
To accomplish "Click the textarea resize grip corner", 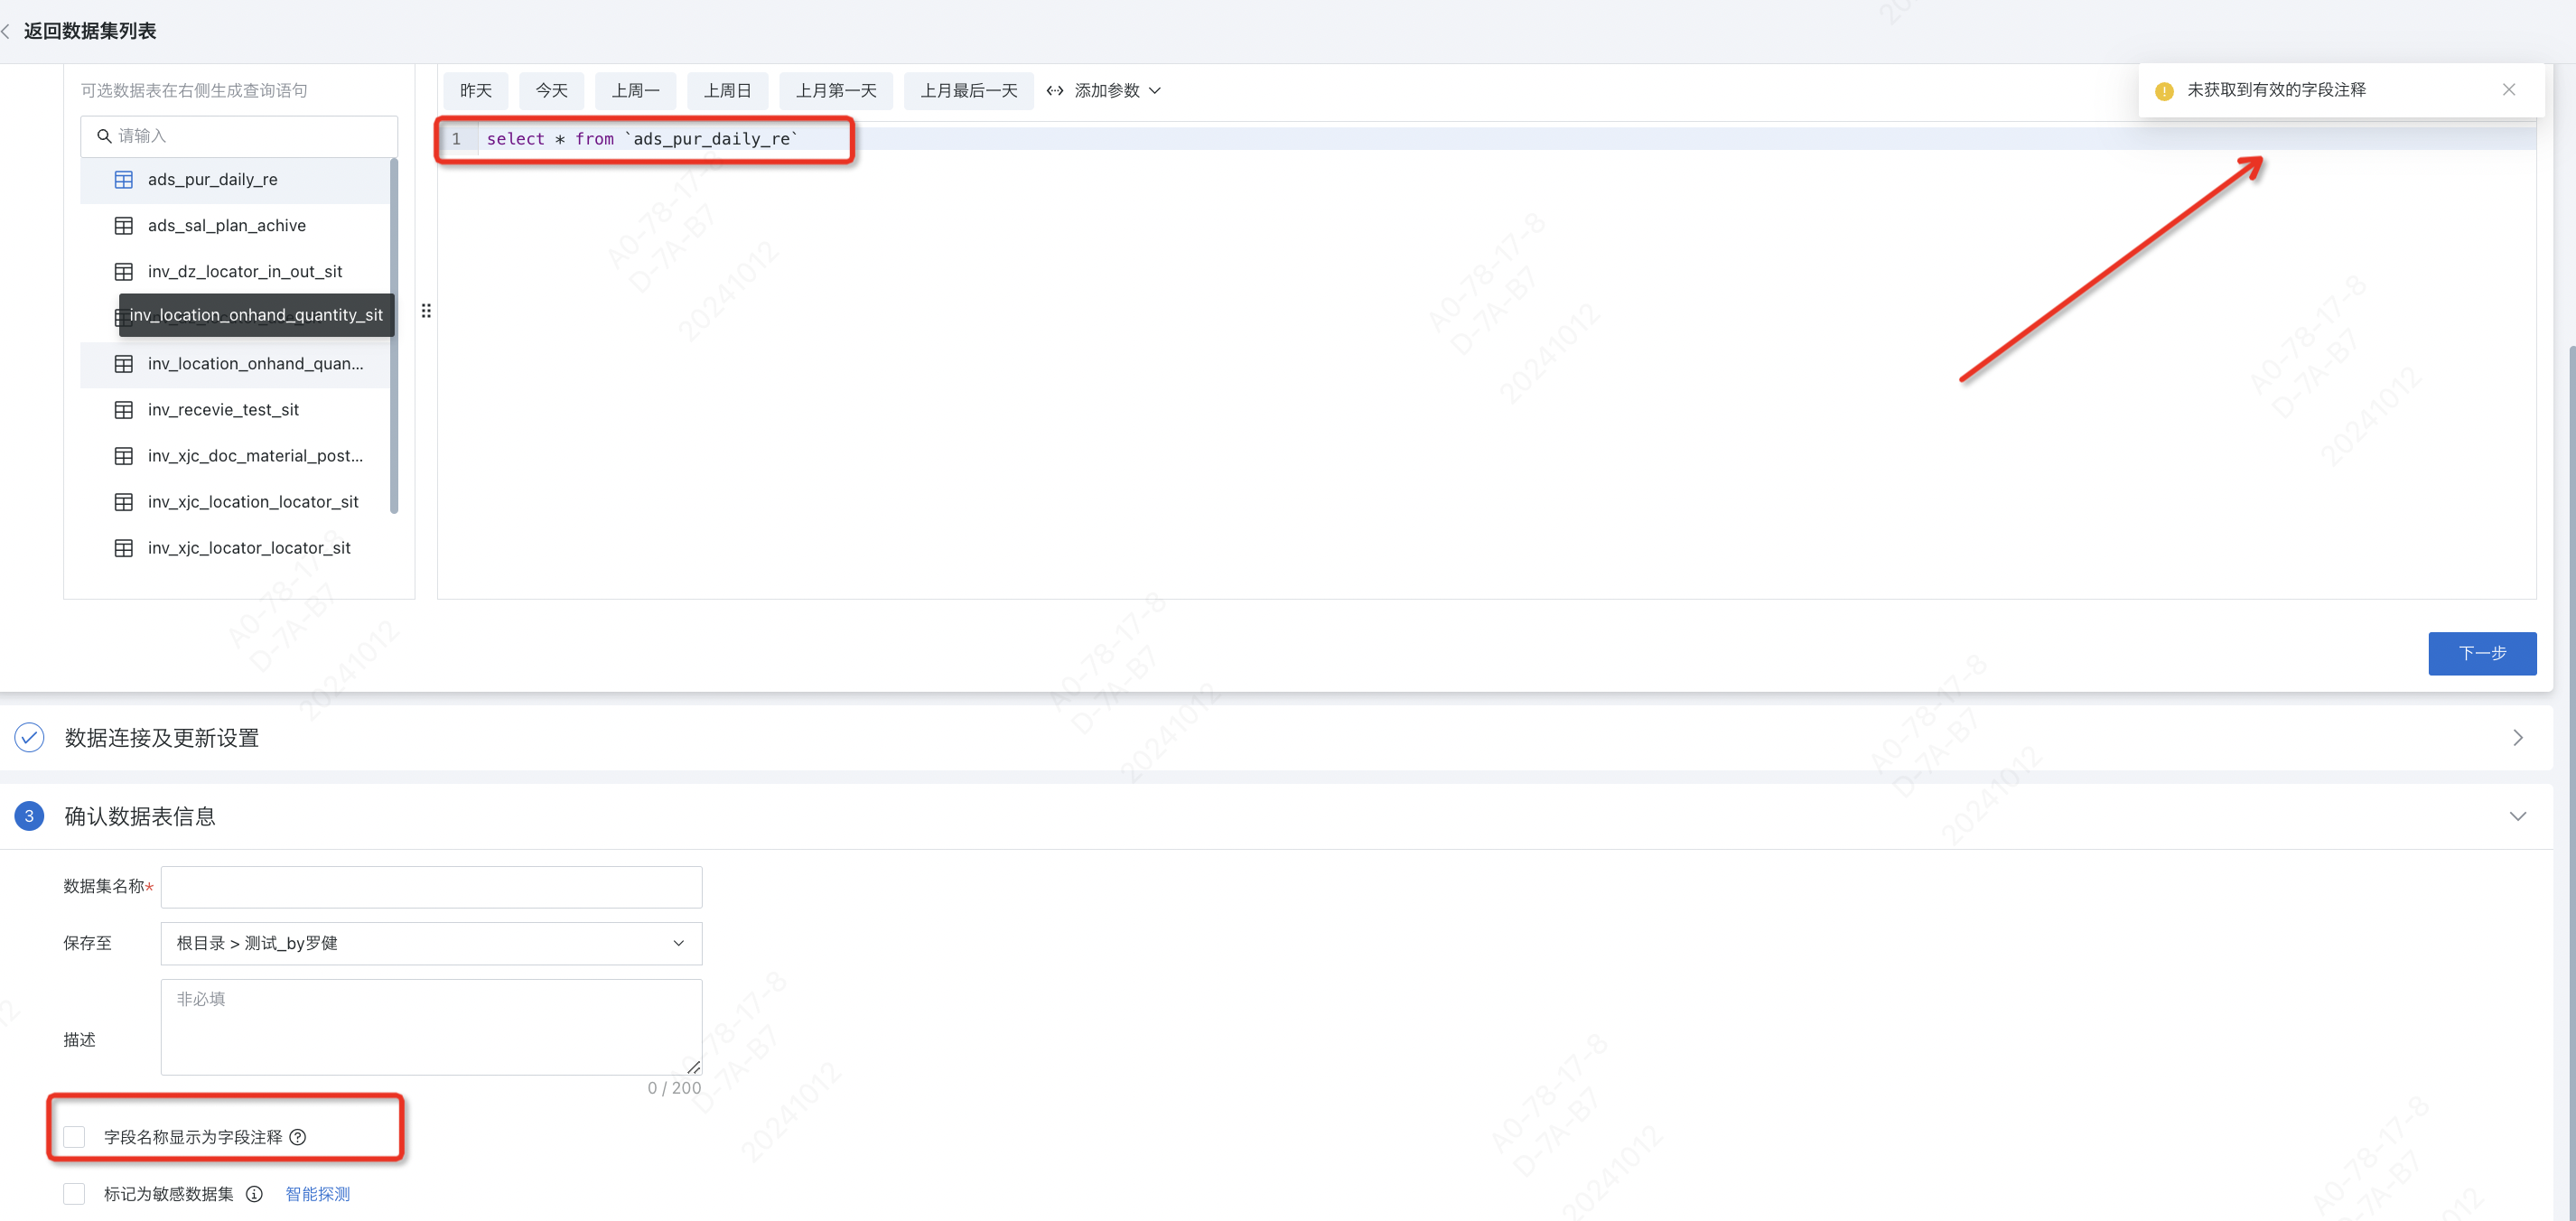I will coord(694,1067).
